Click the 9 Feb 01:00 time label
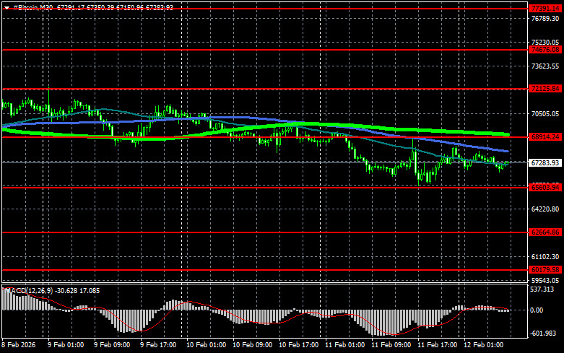Viewport: 564px width, 353px height. (66, 345)
